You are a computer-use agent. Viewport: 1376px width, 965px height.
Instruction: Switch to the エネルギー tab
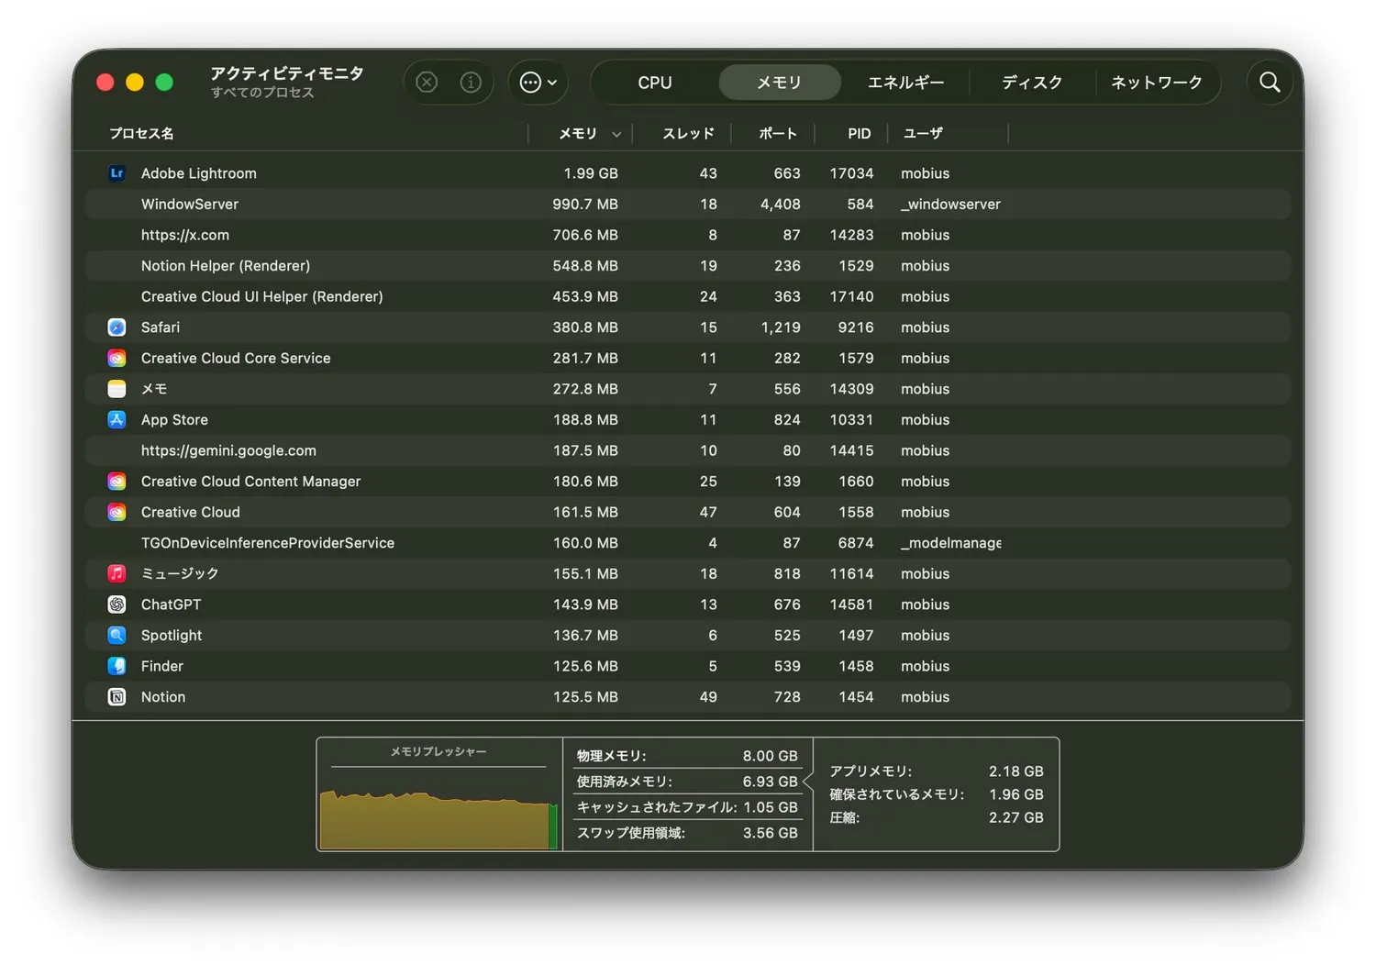pyautogui.click(x=905, y=83)
